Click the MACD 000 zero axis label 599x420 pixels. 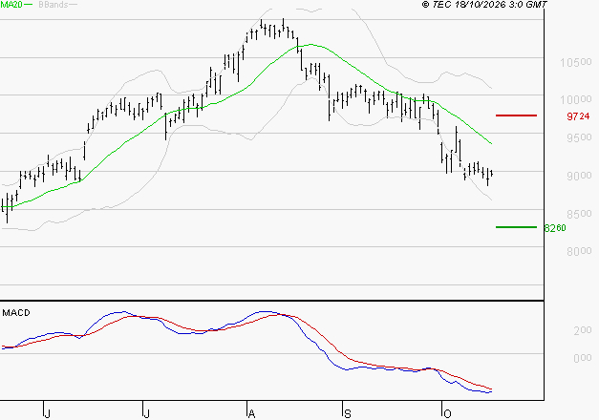(583, 358)
